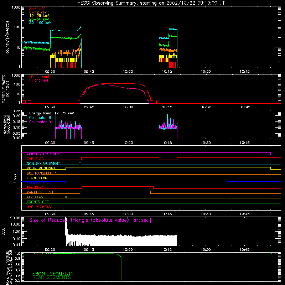Click the HESSI Observing Summary title text
This screenshot has width=285, height=285.
click(151, 3)
